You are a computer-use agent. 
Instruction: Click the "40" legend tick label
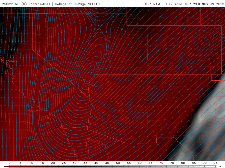pyautogui.click(x=96, y=163)
